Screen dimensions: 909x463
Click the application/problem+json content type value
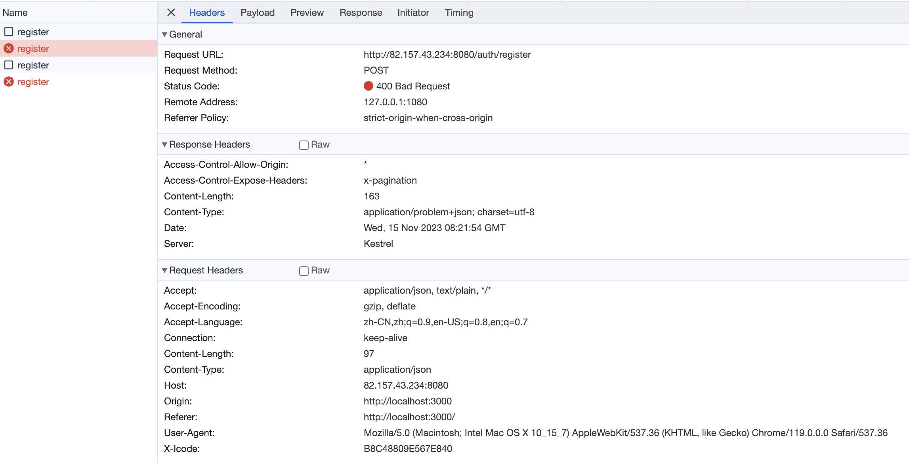(x=449, y=212)
